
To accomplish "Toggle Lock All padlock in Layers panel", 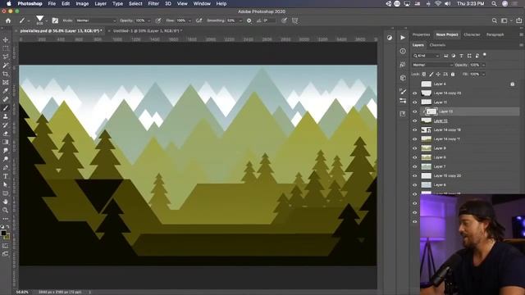I will (453, 75).
